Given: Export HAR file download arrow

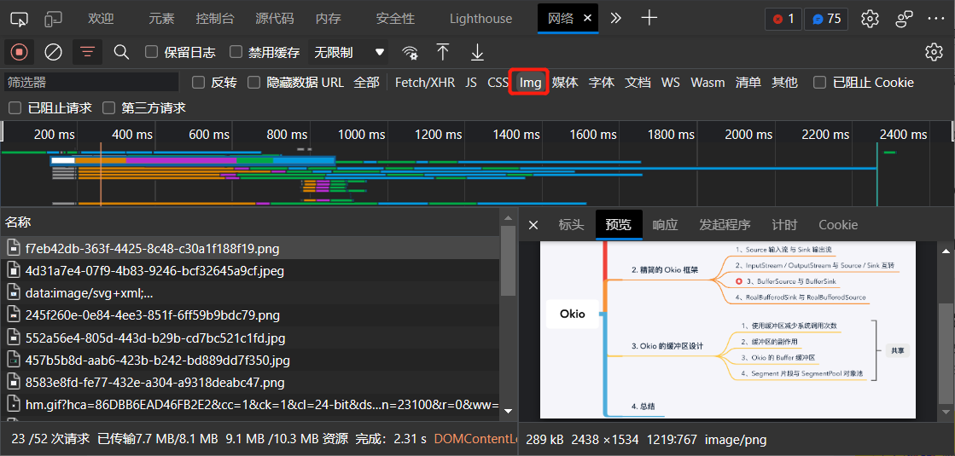Looking at the screenshot, I should (x=477, y=52).
